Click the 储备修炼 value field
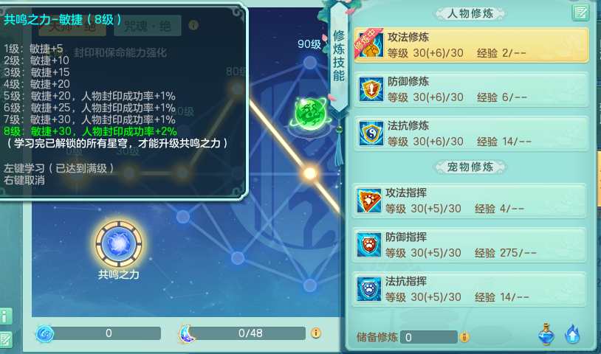The height and width of the screenshot is (354, 601). [429, 337]
